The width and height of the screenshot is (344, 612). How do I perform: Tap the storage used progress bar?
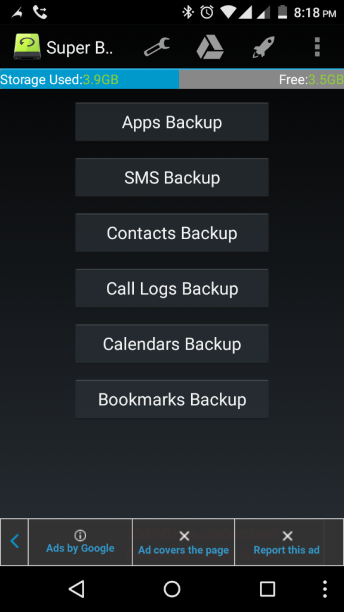pyautogui.click(x=90, y=79)
